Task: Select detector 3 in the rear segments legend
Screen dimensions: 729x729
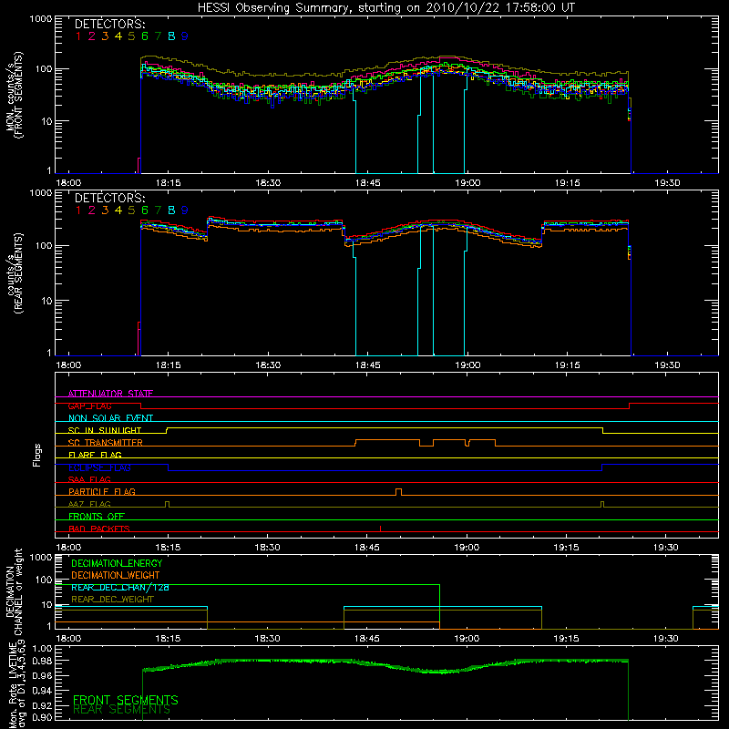Action: point(105,210)
